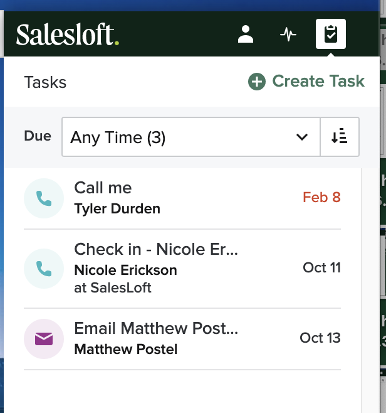This screenshot has height=413, width=386.
Task: Toggle the task sort order button
Action: (340, 137)
